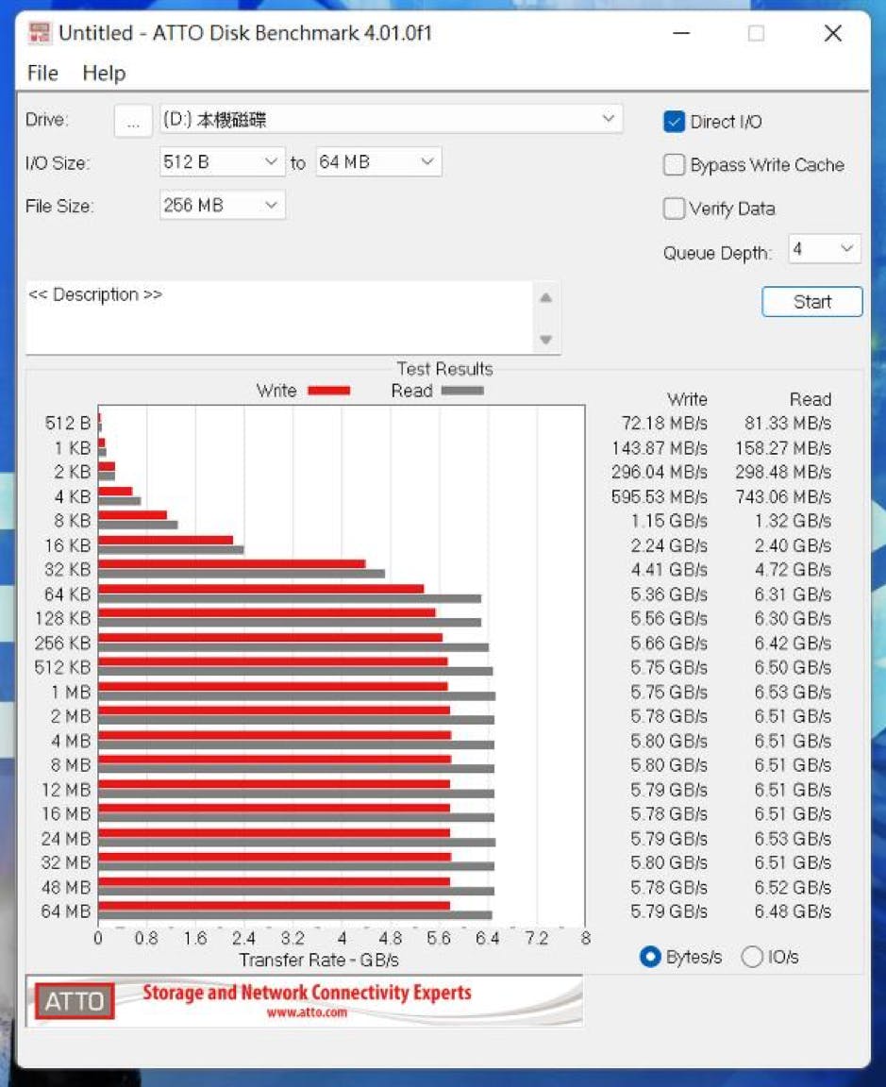Click the Start benchmark button

click(811, 302)
